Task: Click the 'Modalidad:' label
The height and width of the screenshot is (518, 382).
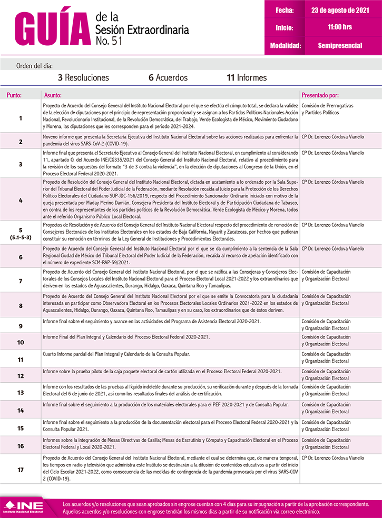Action: 286,46
